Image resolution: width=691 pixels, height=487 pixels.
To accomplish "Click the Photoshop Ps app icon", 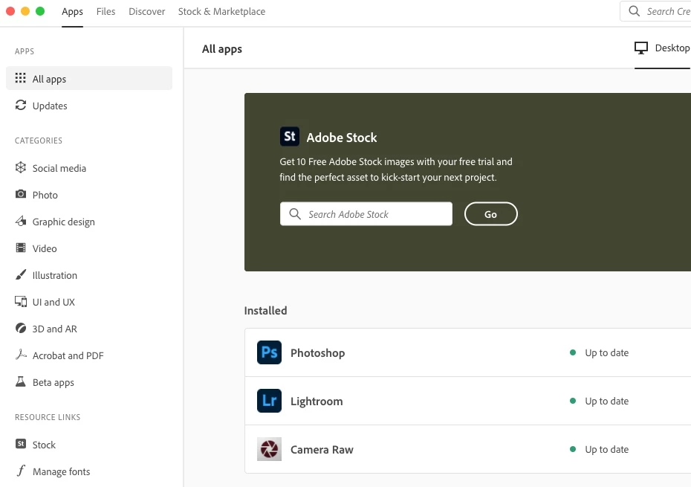I will (x=269, y=352).
